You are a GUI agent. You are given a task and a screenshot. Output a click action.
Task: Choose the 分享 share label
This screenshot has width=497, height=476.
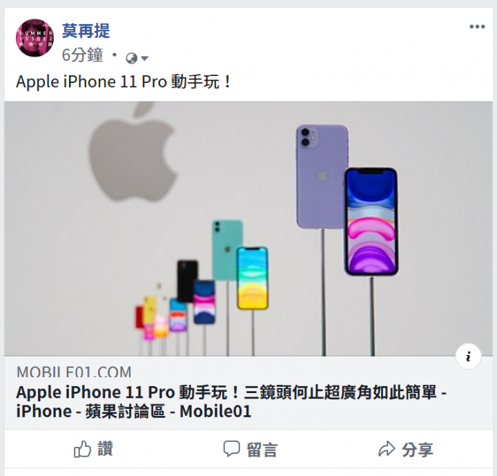click(418, 450)
